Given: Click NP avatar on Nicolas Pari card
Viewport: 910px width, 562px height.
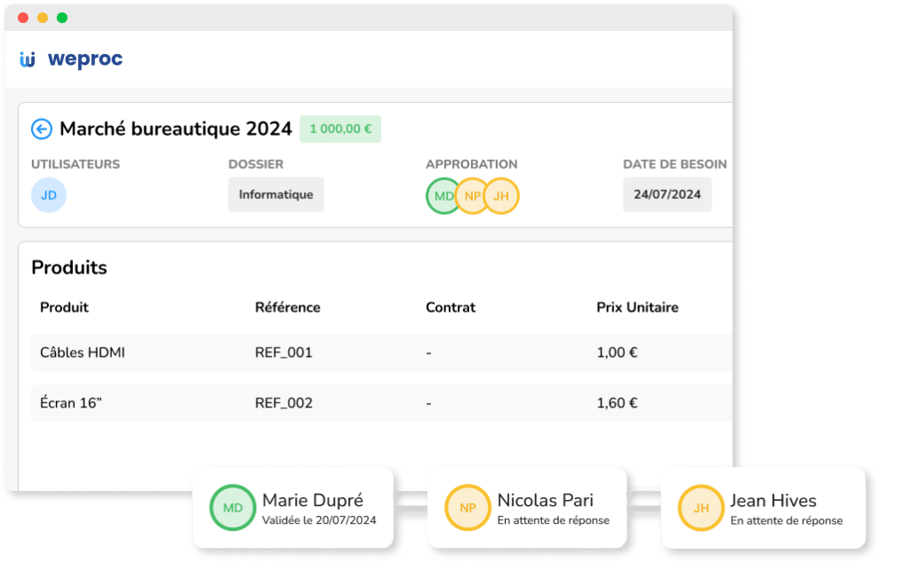Looking at the screenshot, I should [x=467, y=508].
